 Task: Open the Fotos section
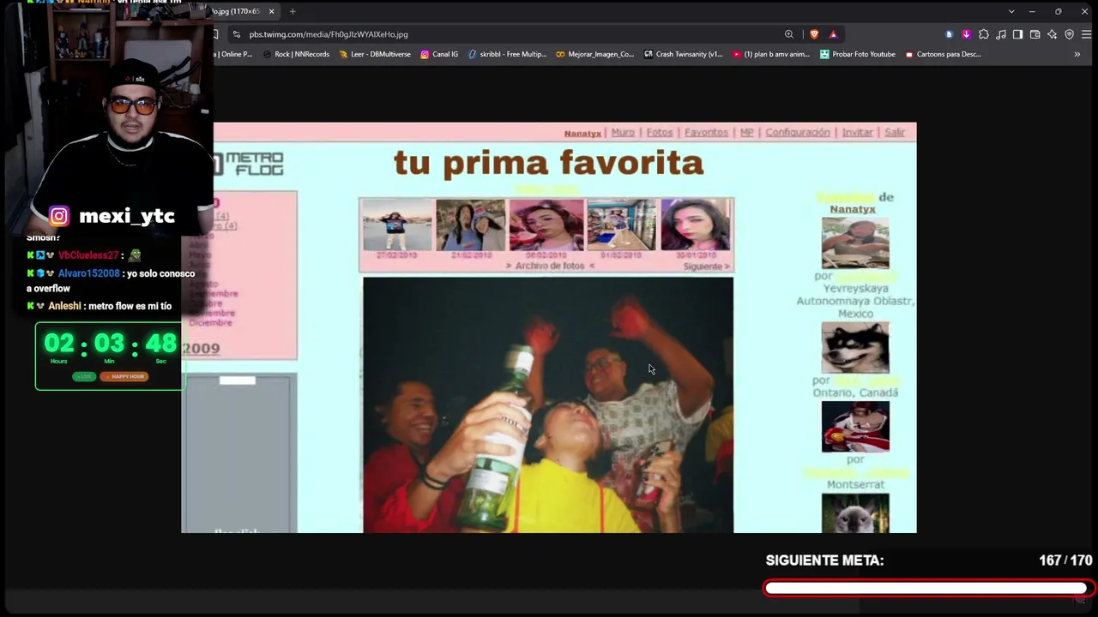click(659, 133)
